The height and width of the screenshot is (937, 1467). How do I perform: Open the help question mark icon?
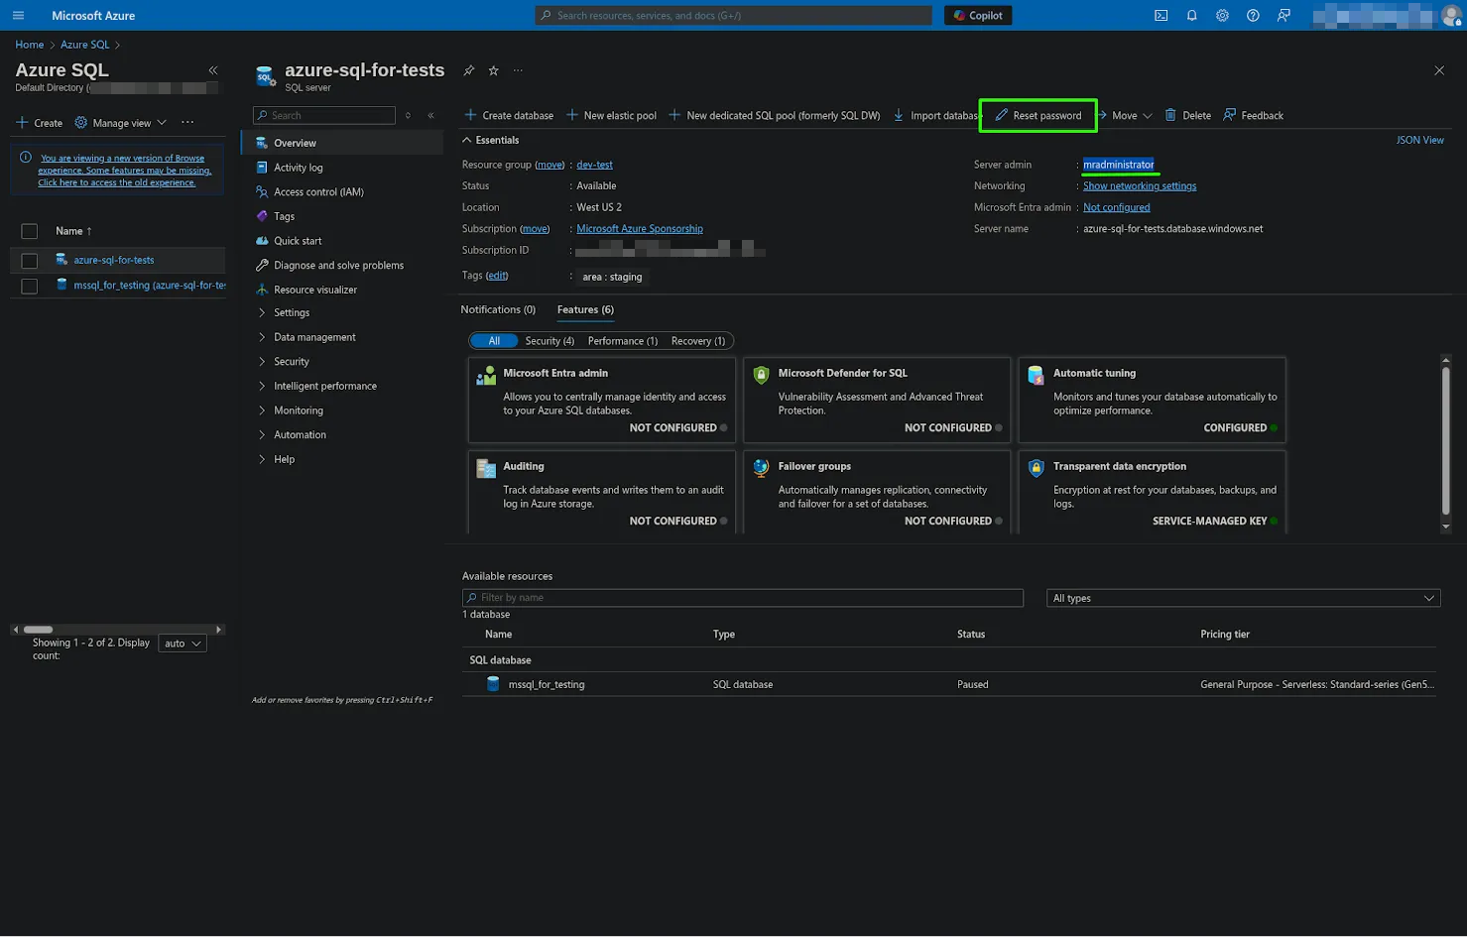click(x=1253, y=15)
